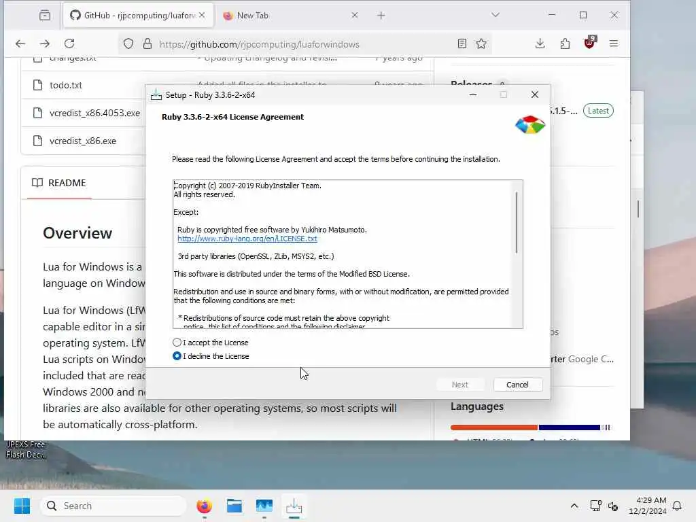Click the network tray icon

point(595,506)
